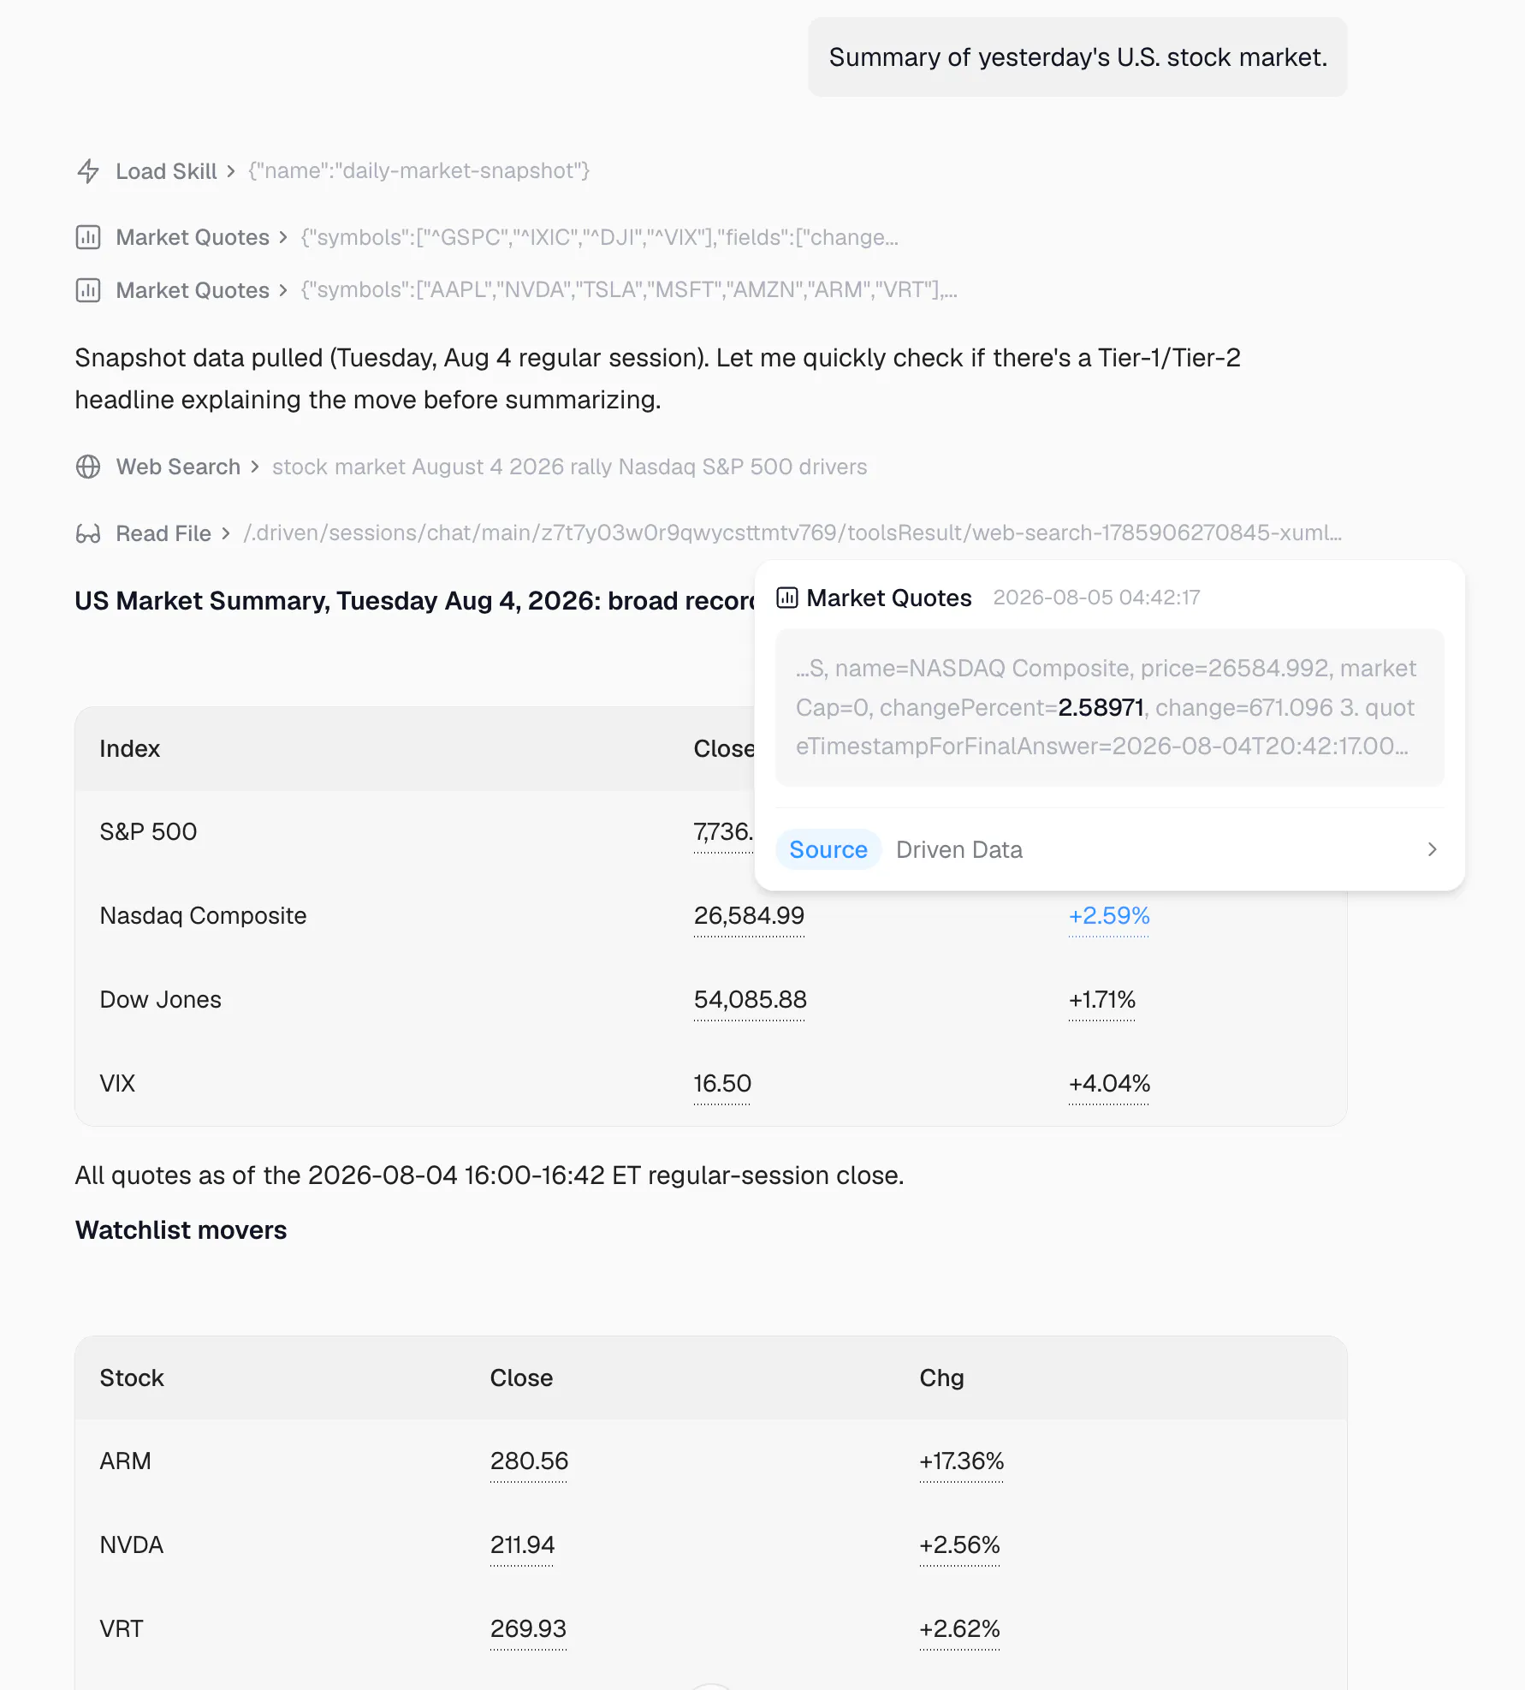This screenshot has height=1690, width=1525.
Task: Click the blue Source badge
Action: pos(828,849)
